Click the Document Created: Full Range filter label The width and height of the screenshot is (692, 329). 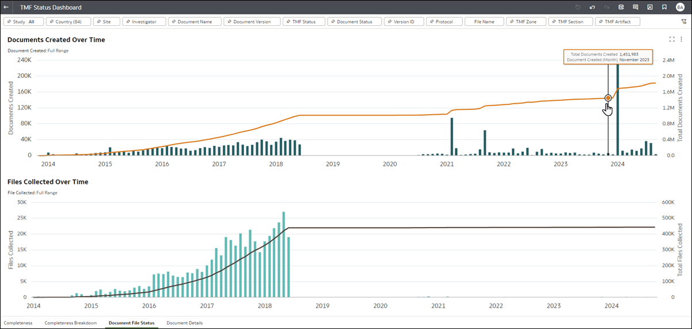(38, 51)
